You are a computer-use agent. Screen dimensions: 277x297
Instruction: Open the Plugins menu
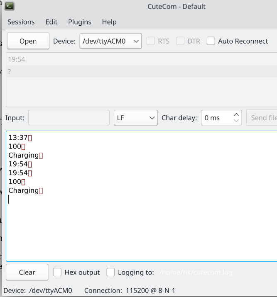tap(80, 22)
